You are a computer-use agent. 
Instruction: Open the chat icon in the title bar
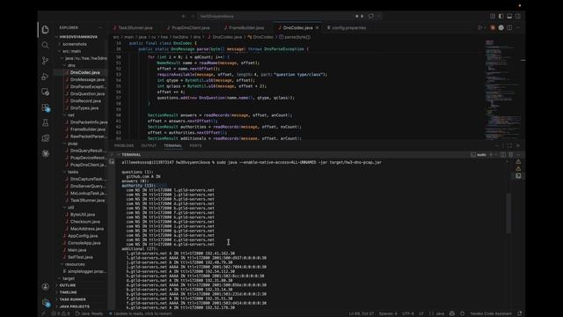(x=371, y=16)
